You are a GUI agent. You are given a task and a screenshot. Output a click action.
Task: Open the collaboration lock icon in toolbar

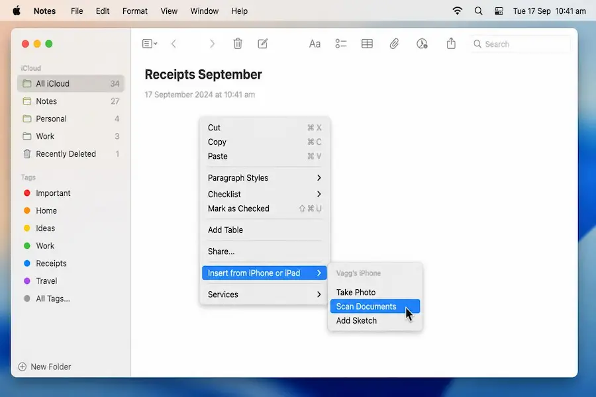click(422, 44)
